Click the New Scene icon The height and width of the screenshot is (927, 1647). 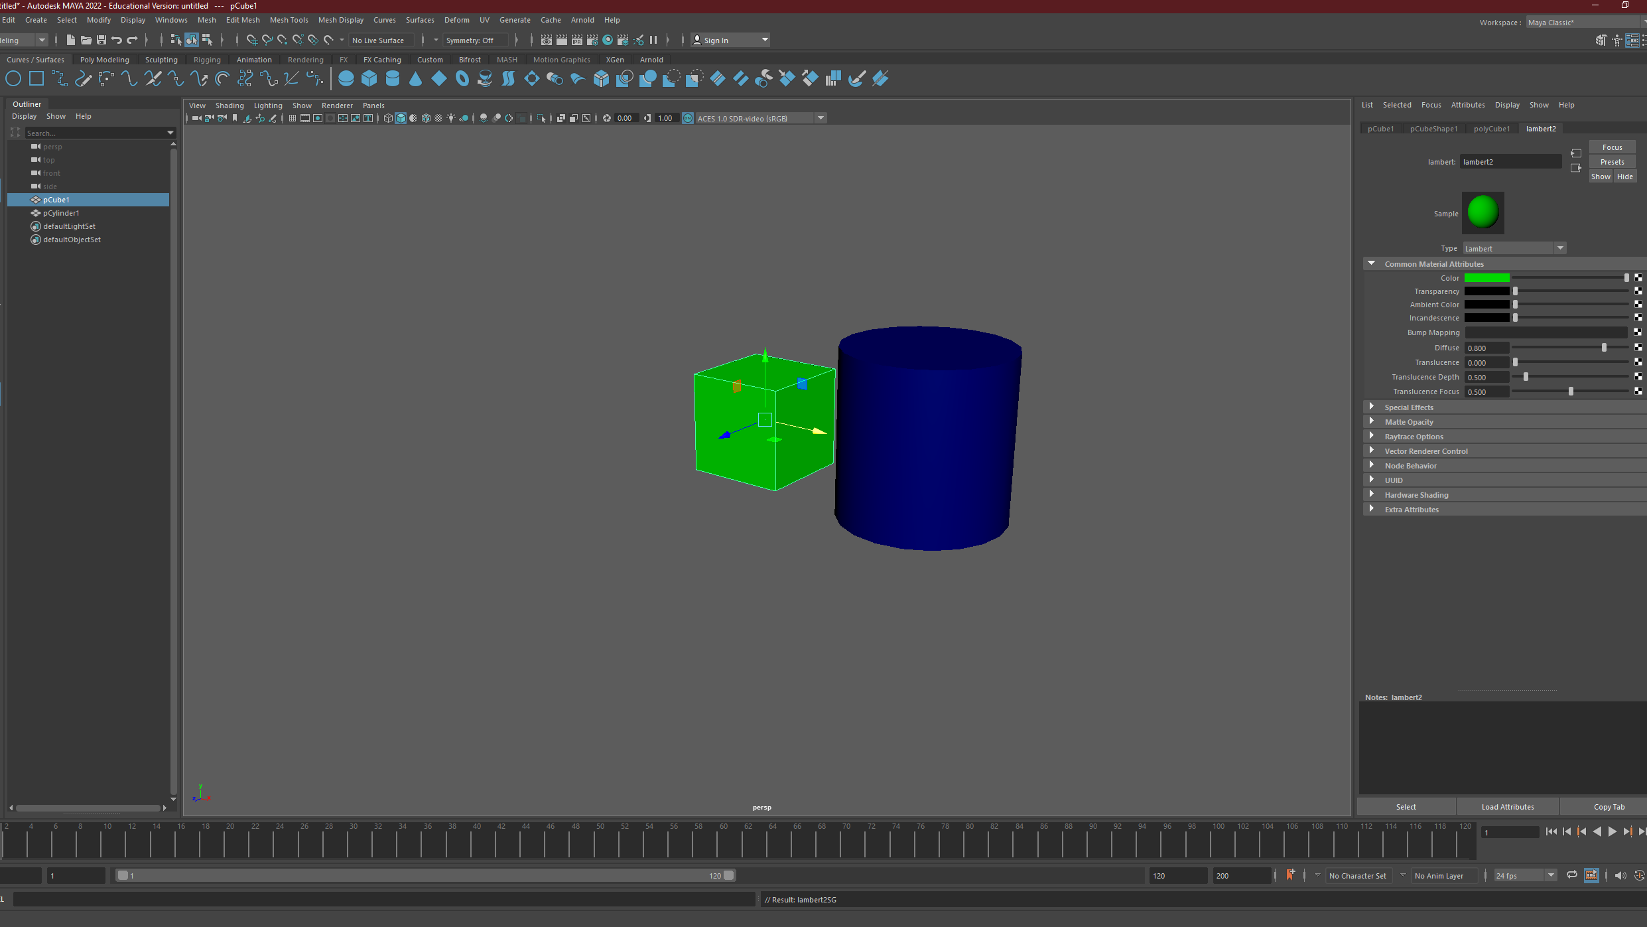[x=70, y=40]
